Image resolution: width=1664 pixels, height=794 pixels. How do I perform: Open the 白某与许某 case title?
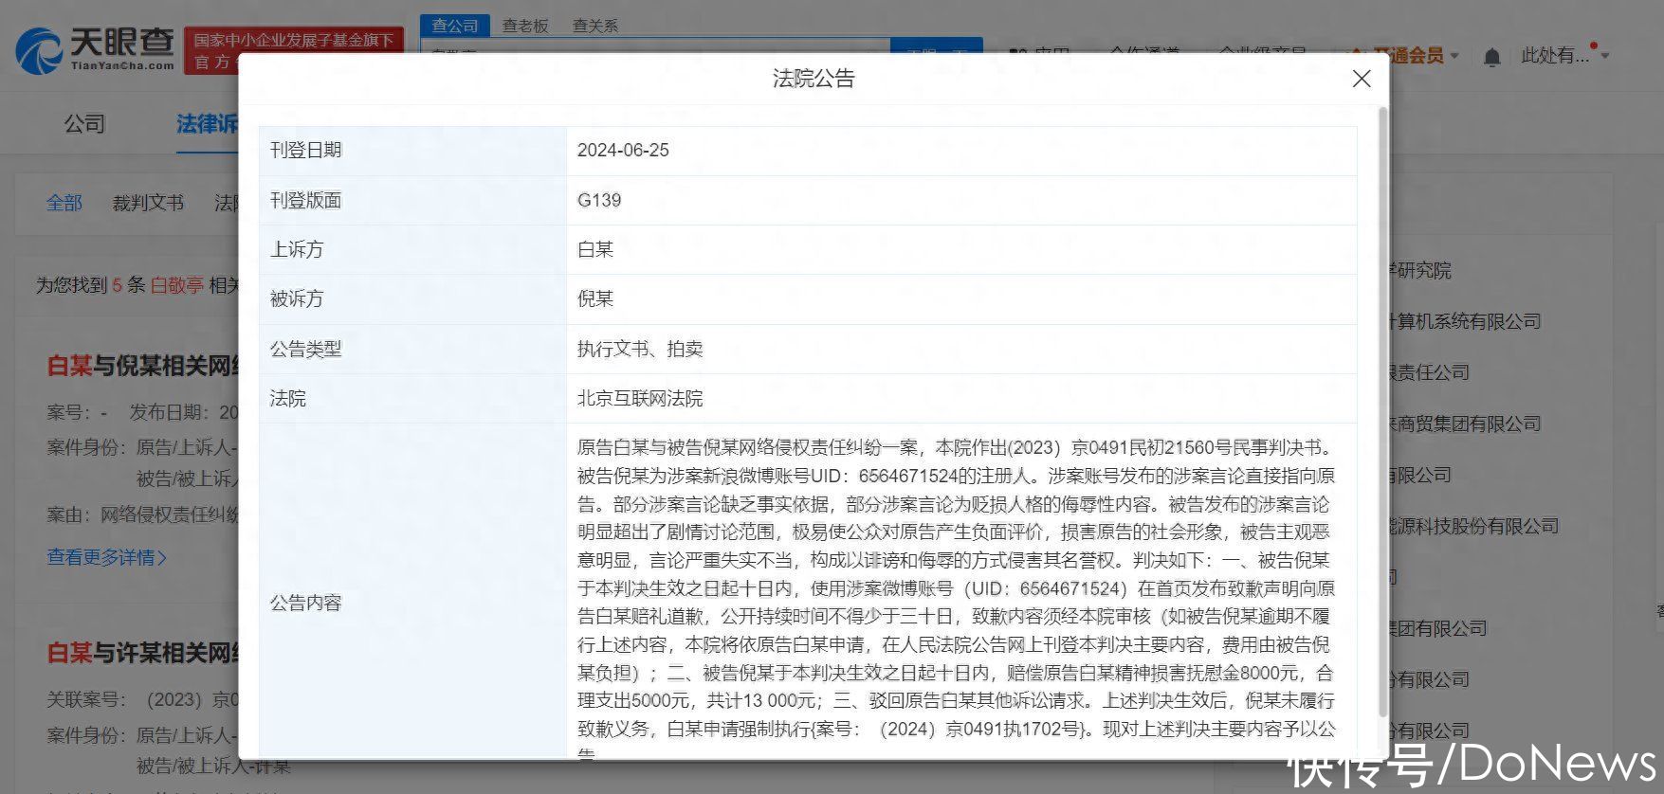point(142,653)
